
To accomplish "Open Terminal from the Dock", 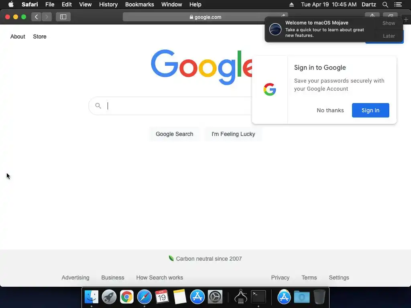I will click(x=258, y=297).
